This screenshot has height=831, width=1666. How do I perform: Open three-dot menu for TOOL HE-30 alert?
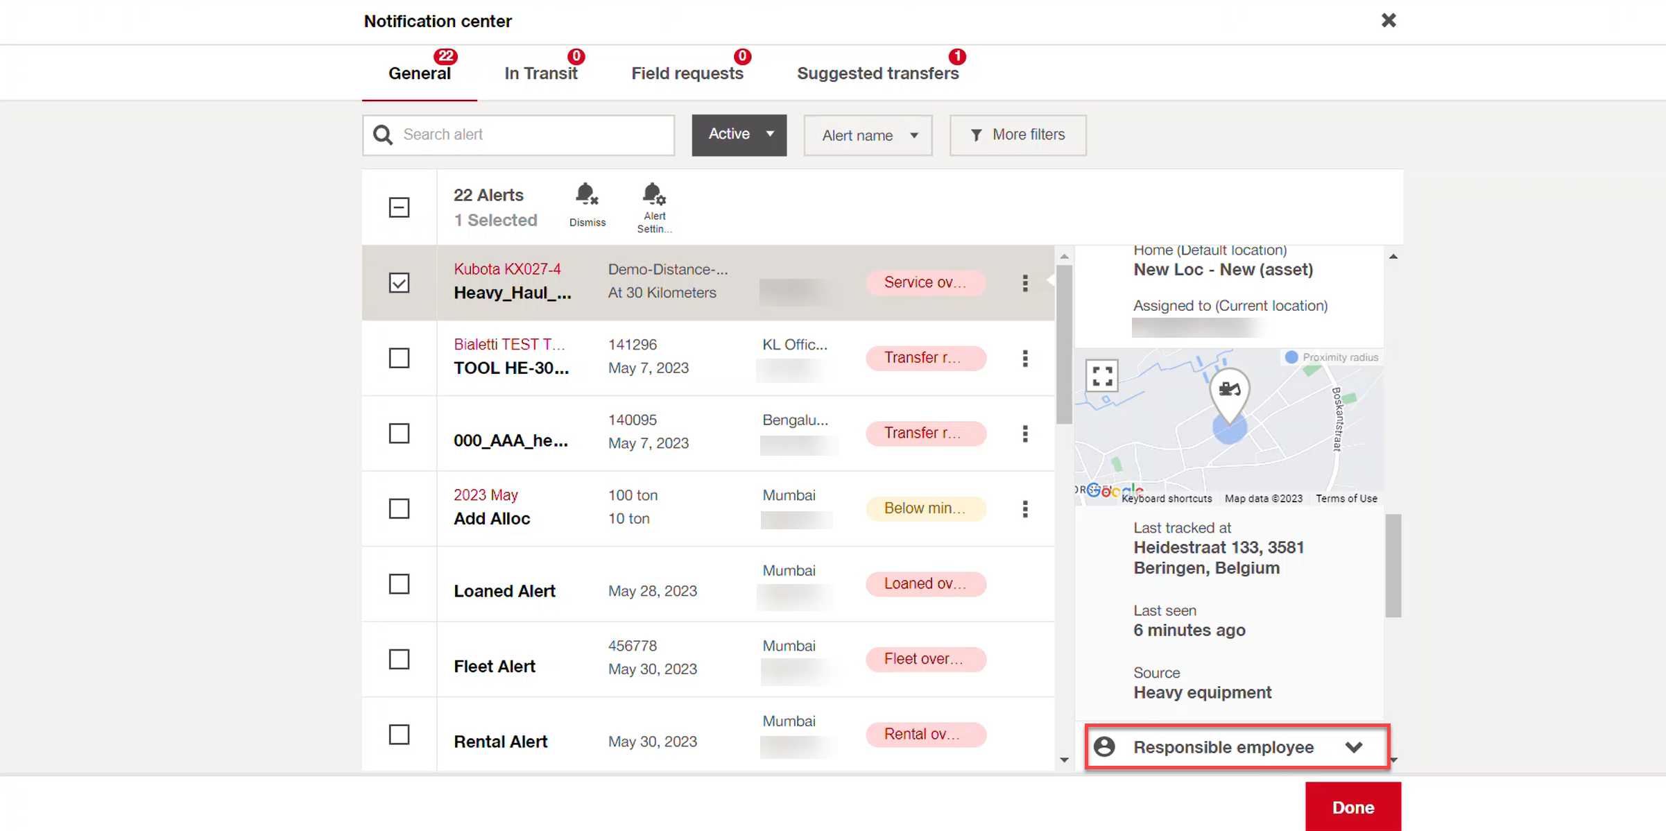tap(1024, 358)
